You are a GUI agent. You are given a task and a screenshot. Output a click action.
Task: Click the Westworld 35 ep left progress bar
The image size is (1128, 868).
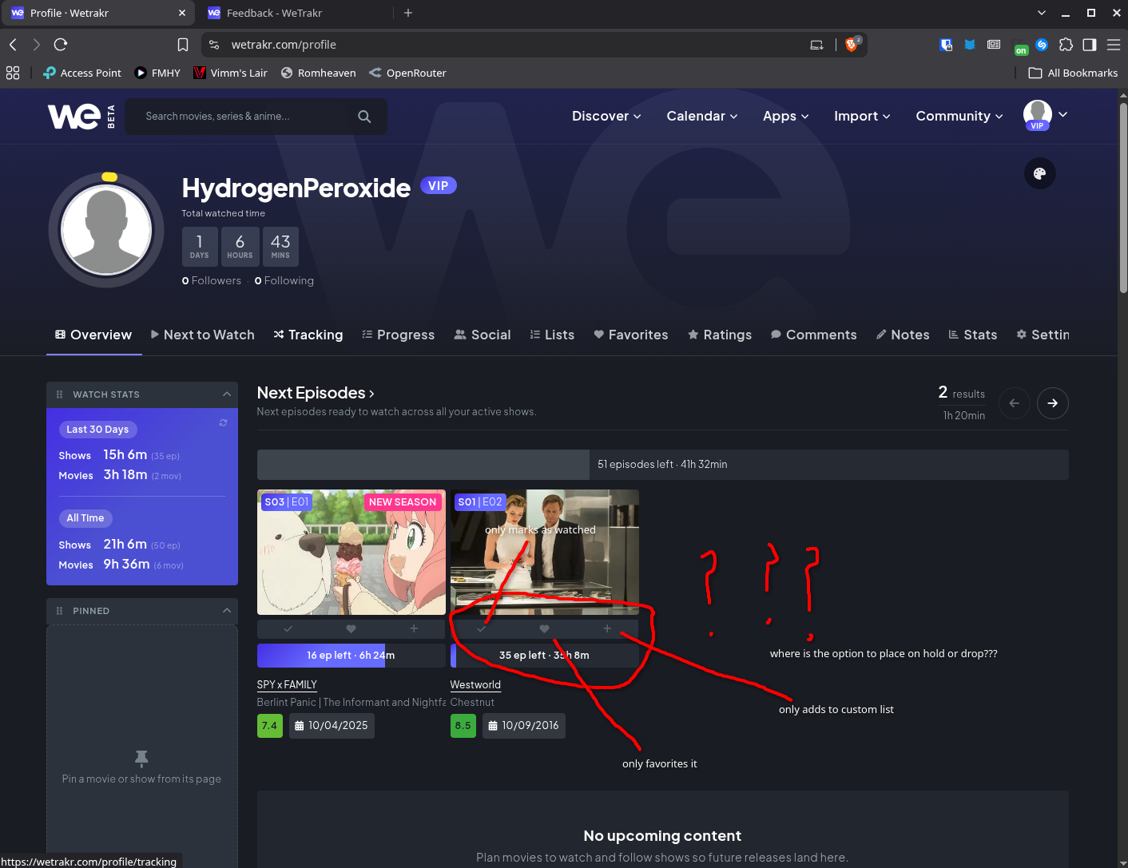point(545,656)
